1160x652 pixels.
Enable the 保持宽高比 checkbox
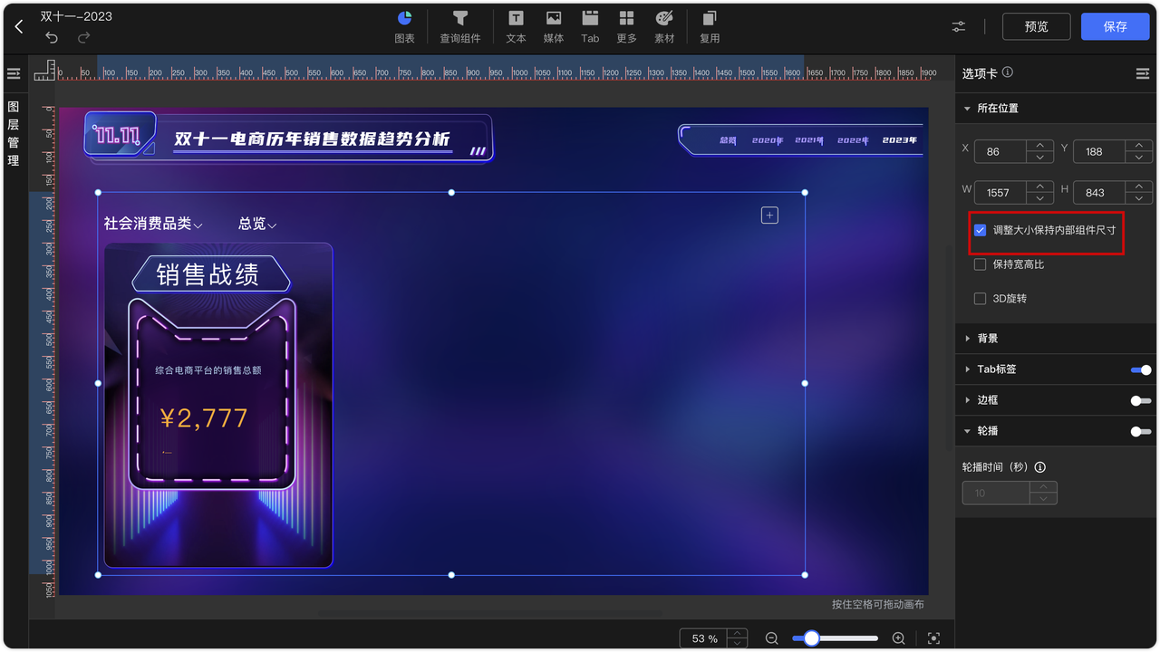(x=980, y=264)
